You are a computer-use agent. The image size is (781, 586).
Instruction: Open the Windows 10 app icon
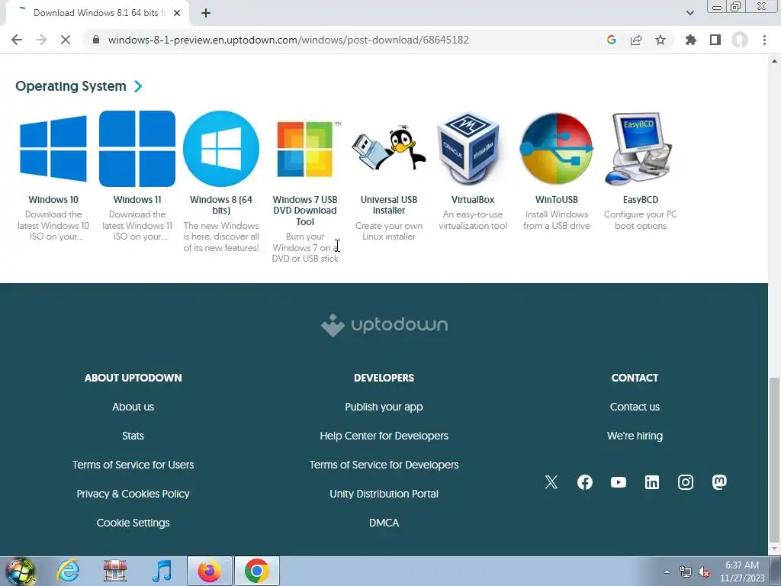53,149
